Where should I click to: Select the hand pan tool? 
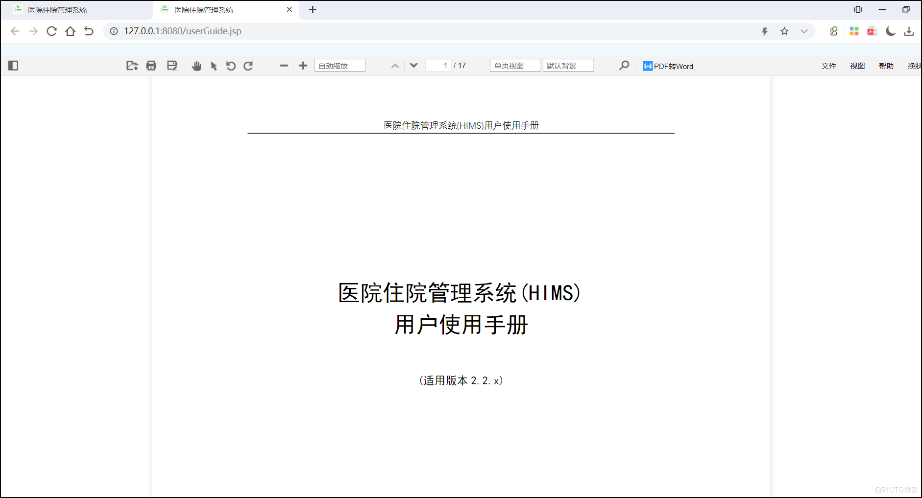pyautogui.click(x=196, y=65)
